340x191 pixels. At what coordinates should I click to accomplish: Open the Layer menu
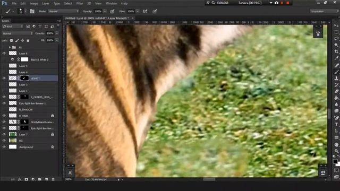tap(46, 4)
